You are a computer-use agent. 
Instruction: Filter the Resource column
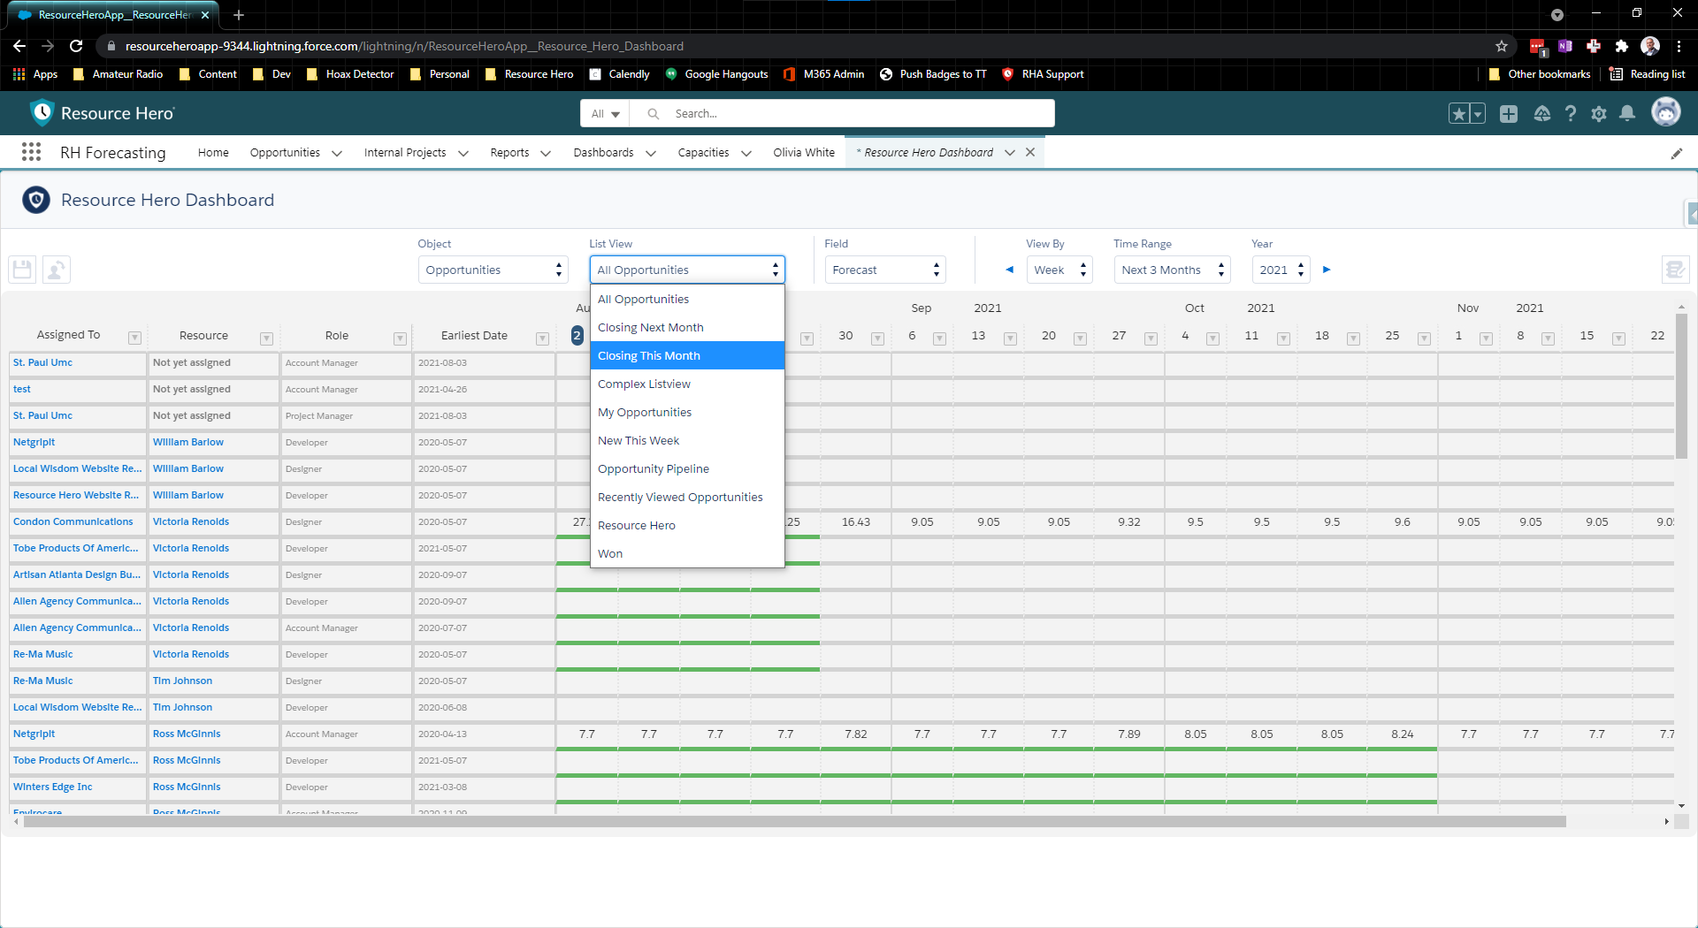click(x=266, y=338)
